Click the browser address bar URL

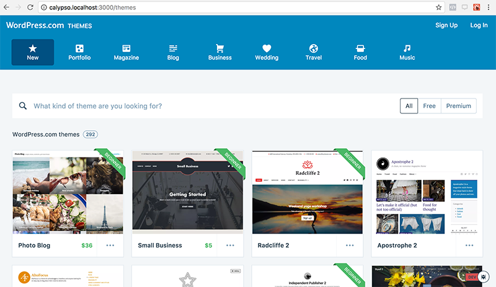tap(92, 7)
